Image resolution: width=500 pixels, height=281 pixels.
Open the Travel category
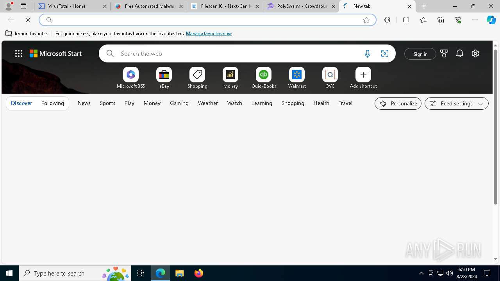coord(345,103)
